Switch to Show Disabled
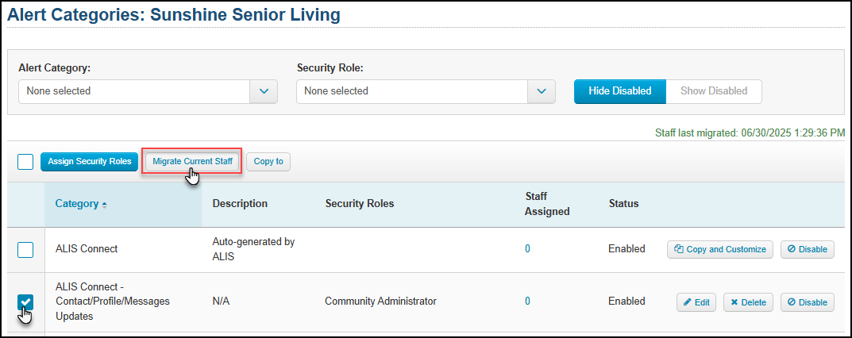Image resolution: width=852 pixels, height=338 pixels. [714, 91]
